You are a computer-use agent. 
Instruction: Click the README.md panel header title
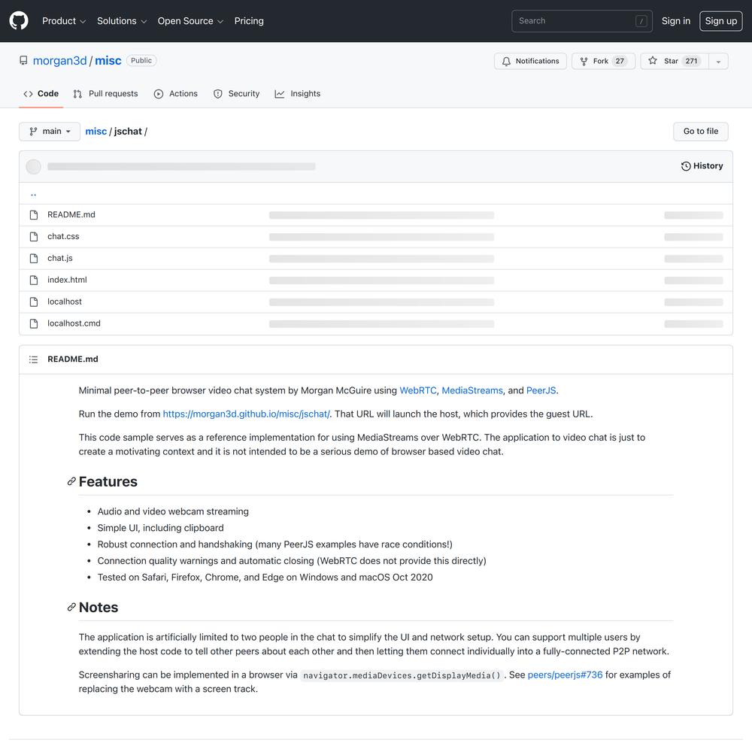(x=73, y=359)
